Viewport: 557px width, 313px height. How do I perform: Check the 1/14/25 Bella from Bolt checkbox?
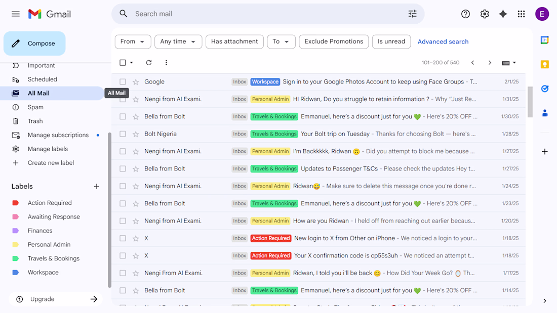[x=123, y=290]
